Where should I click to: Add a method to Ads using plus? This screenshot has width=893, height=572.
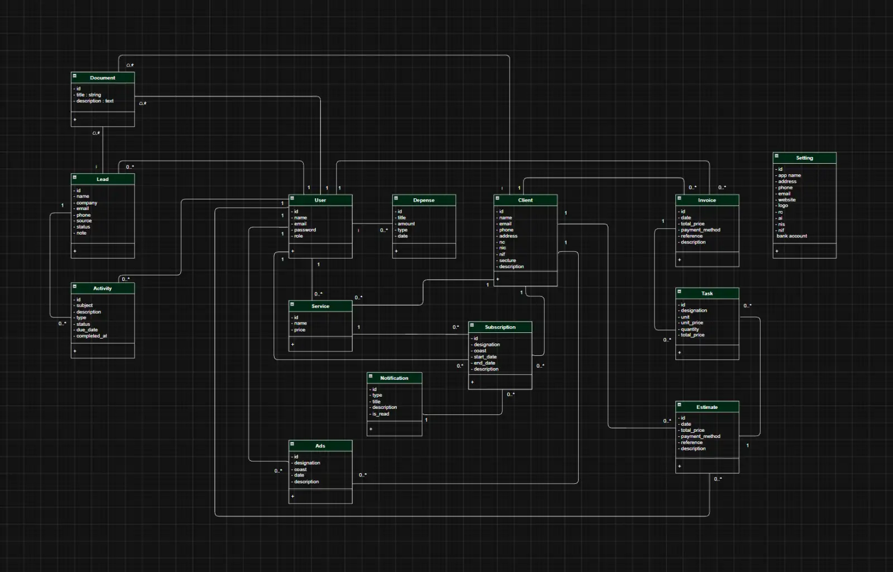coord(292,496)
